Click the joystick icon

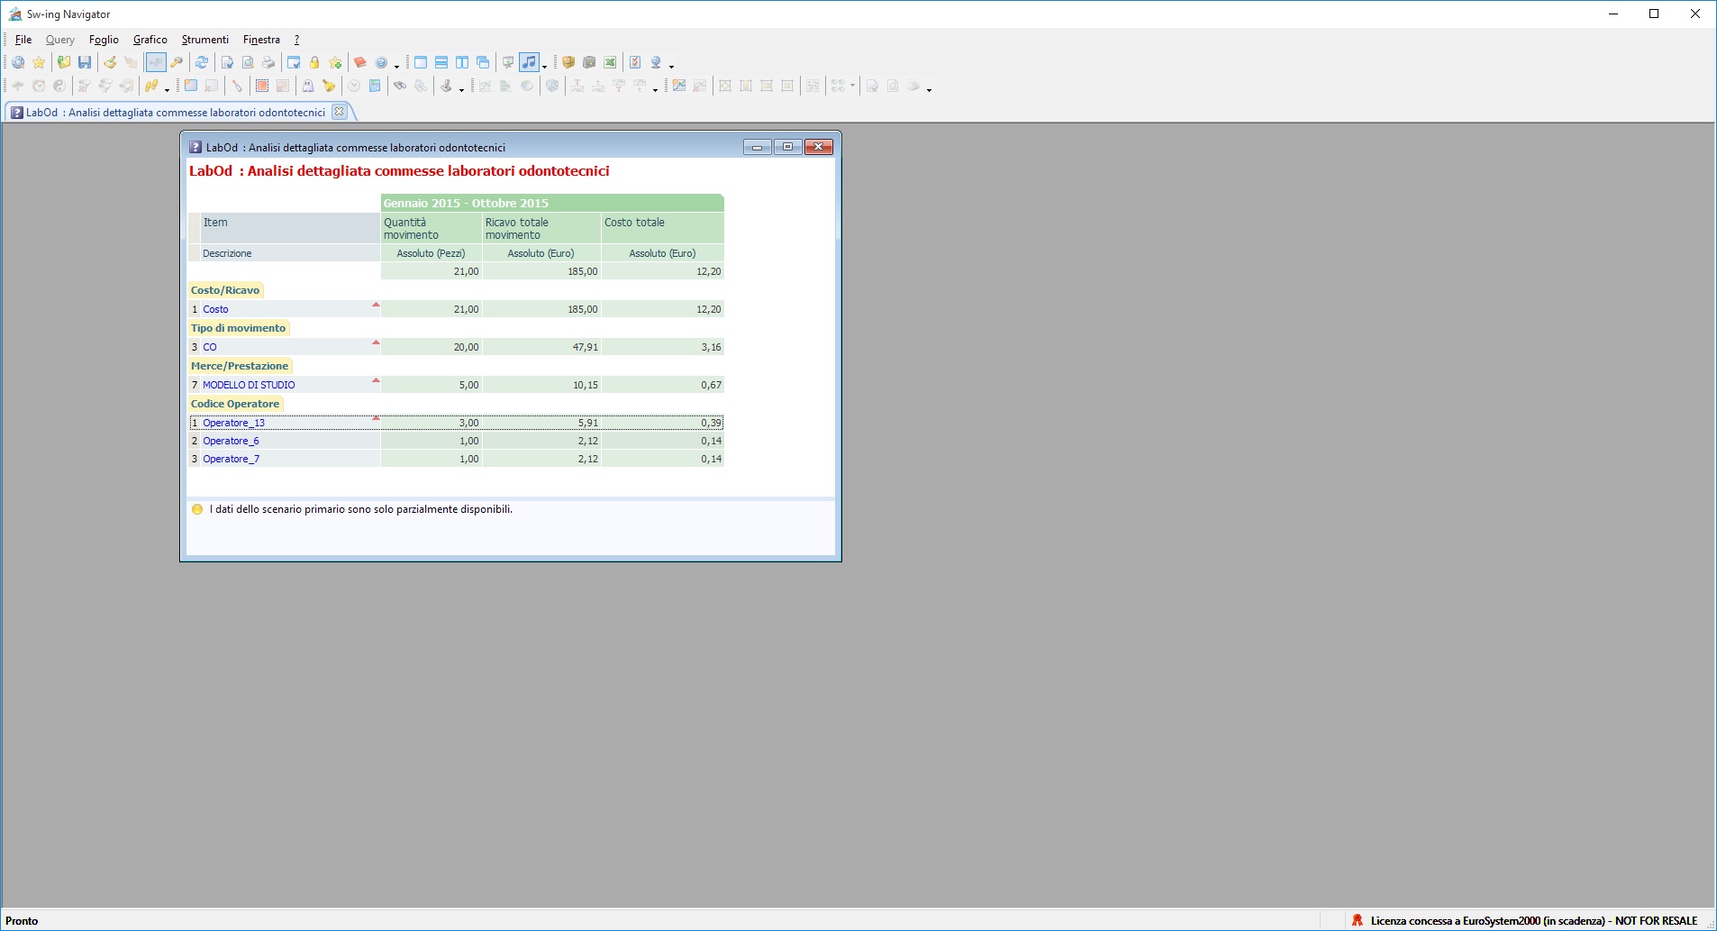pyautogui.click(x=446, y=86)
